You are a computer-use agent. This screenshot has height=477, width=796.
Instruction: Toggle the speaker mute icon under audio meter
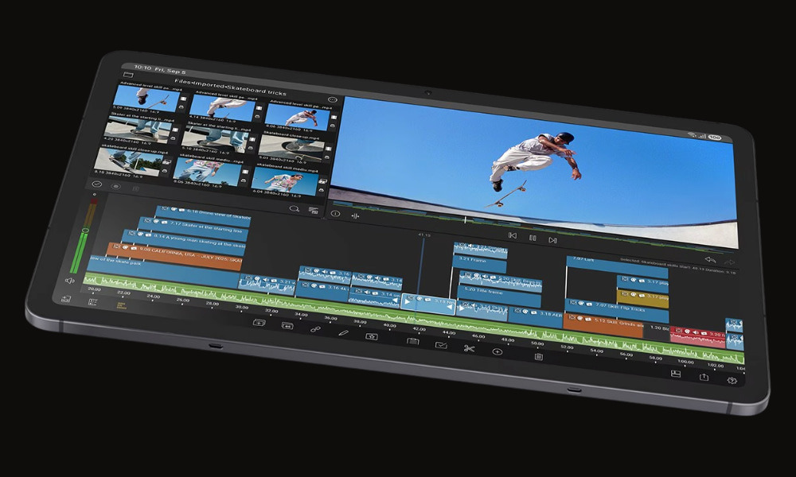click(69, 281)
